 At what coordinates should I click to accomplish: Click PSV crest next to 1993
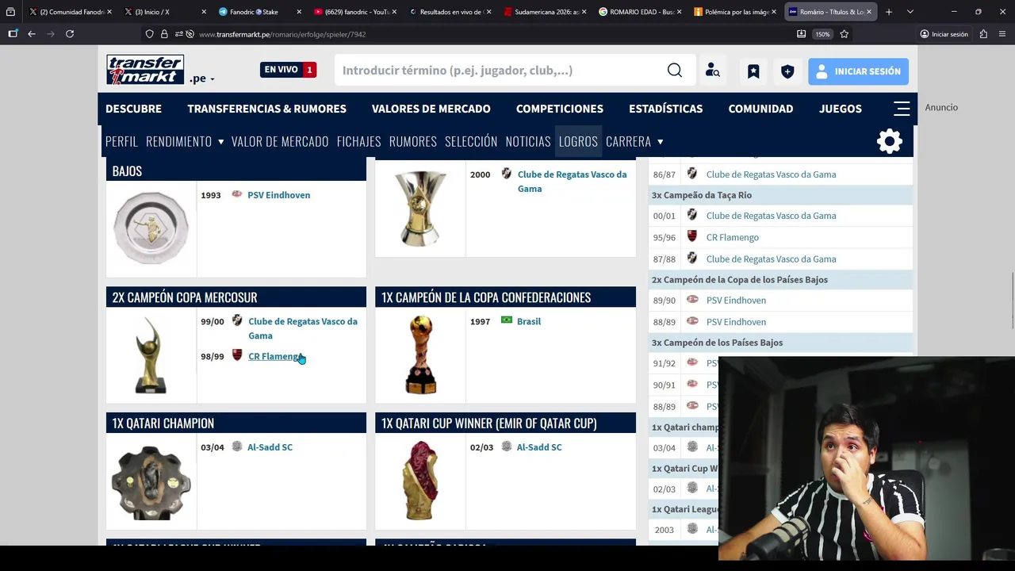236,194
